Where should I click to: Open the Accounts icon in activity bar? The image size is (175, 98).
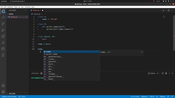point(3,86)
